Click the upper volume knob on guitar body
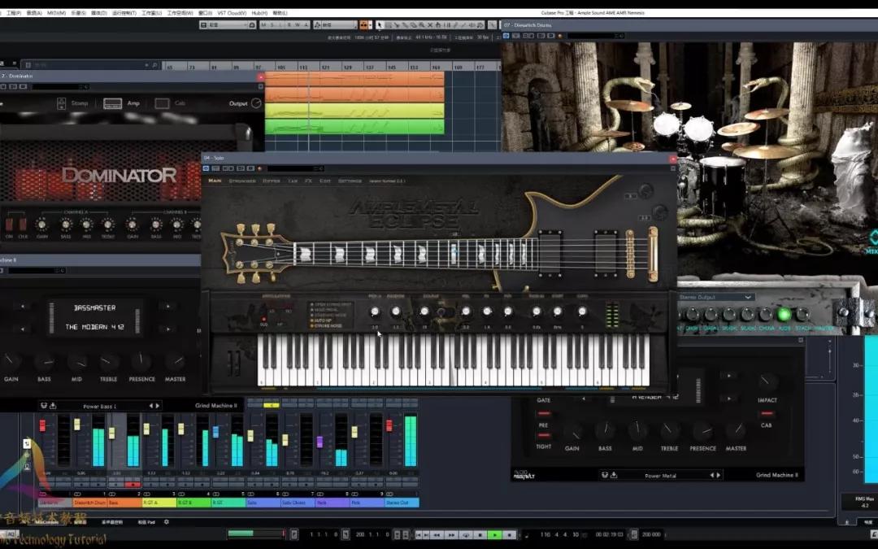Image resolution: width=878 pixels, height=549 pixels. coord(645,191)
